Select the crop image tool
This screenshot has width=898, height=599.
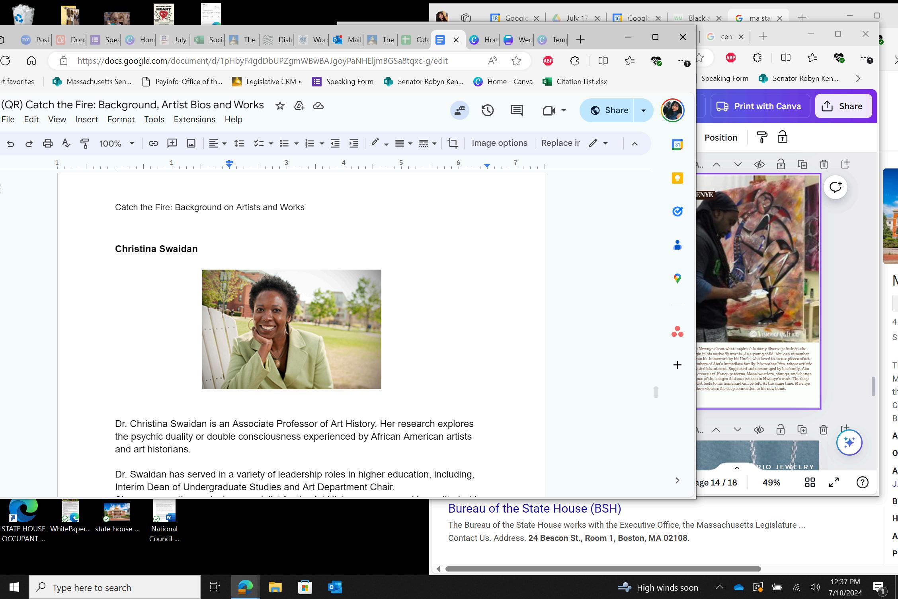pyautogui.click(x=453, y=143)
